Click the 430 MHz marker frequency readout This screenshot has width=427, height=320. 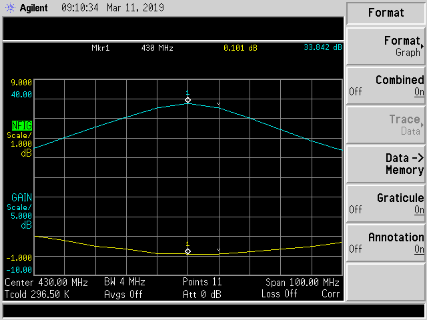(157, 48)
